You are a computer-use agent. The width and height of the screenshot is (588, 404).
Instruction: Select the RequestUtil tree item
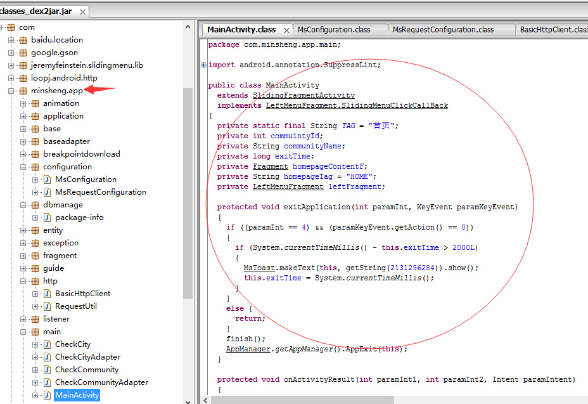click(x=76, y=306)
